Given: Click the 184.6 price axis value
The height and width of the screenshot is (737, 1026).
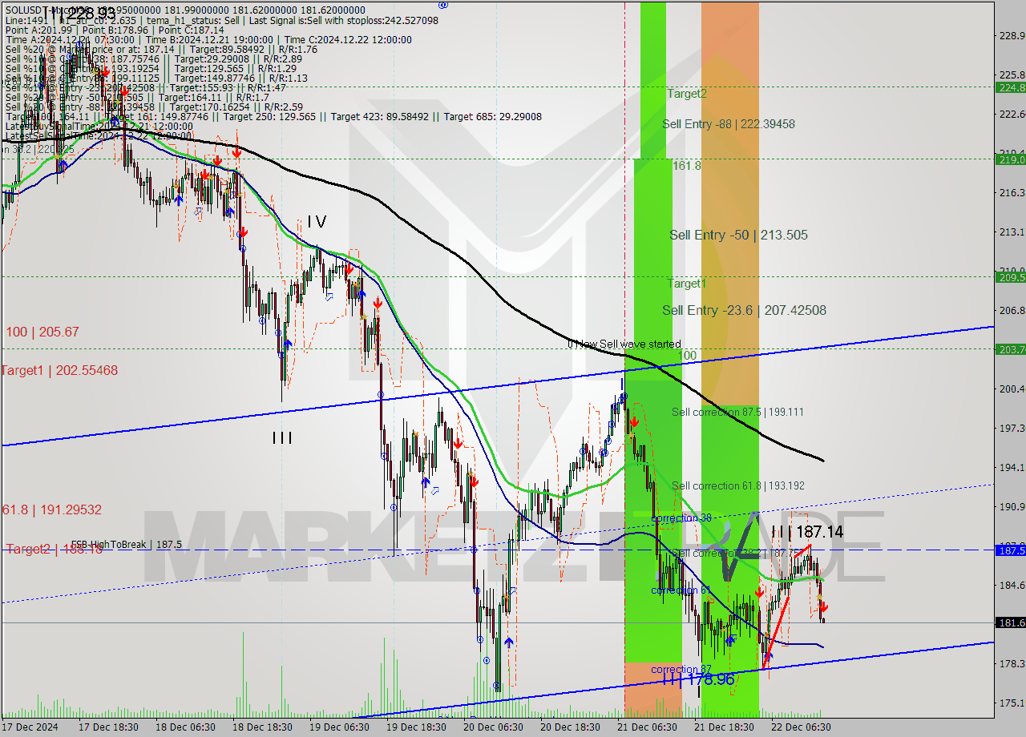Looking at the screenshot, I should coord(1012,585).
